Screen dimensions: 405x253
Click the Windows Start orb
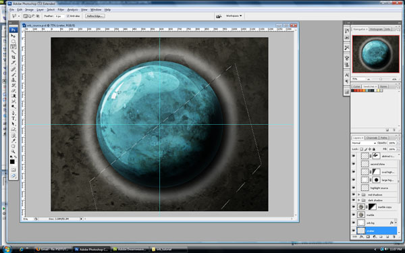pyautogui.click(x=7, y=249)
